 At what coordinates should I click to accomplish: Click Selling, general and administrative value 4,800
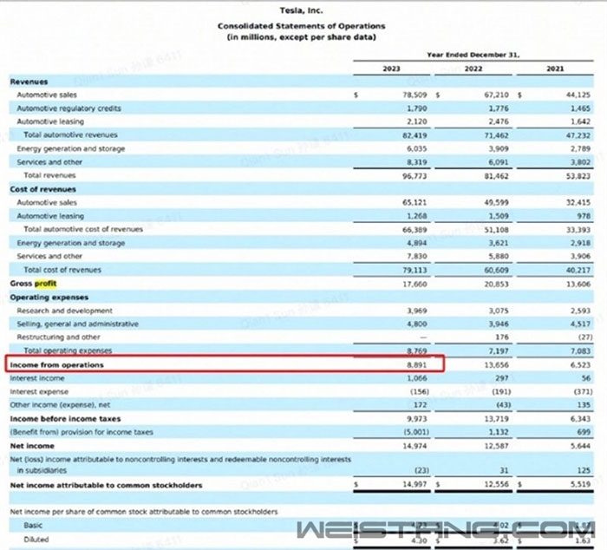[x=417, y=324]
